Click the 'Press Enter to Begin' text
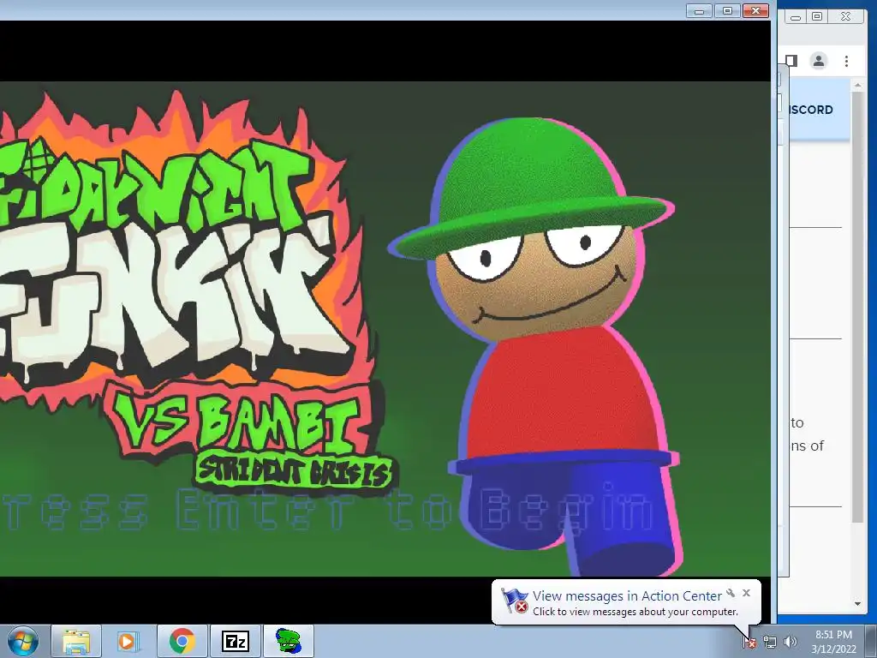The height and width of the screenshot is (658, 877). tap(326, 509)
